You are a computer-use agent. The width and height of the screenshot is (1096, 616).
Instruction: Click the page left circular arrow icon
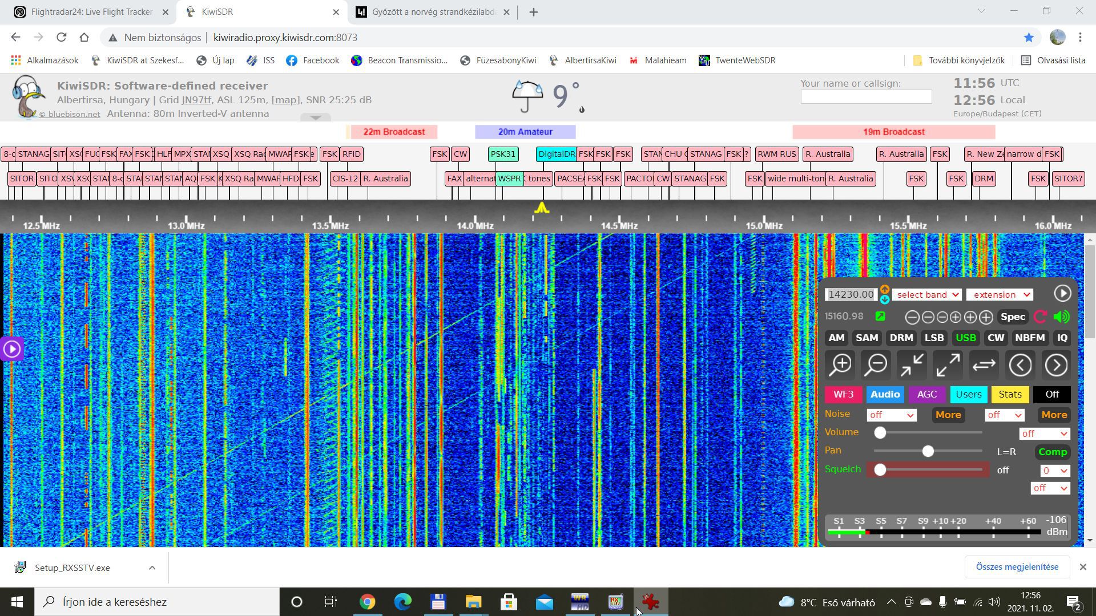tap(1020, 365)
